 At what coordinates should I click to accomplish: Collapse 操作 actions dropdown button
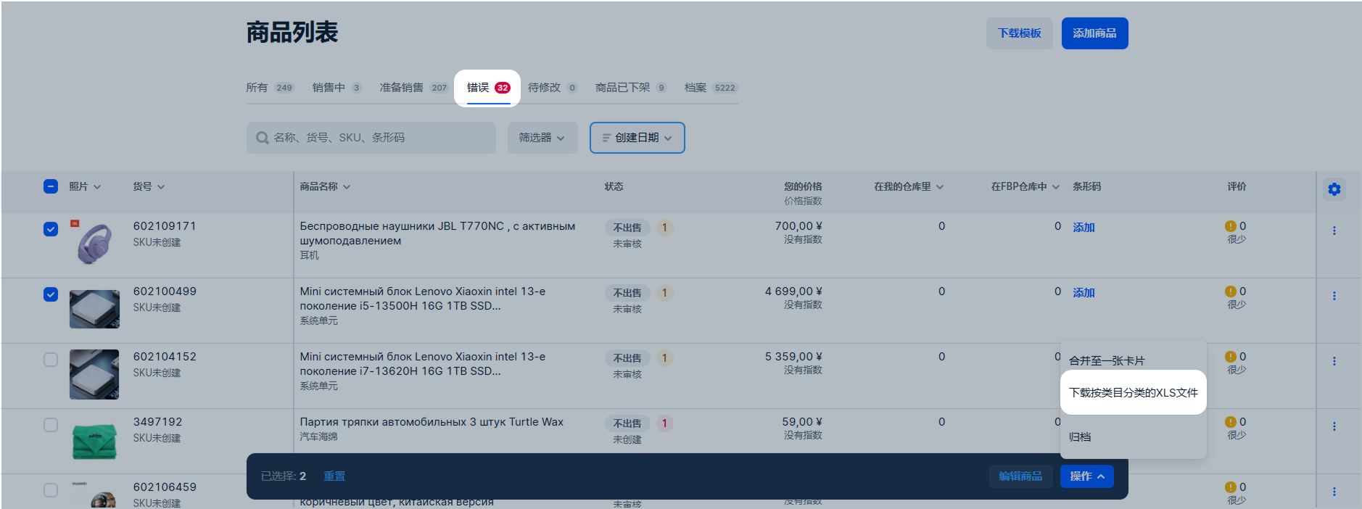pyautogui.click(x=1087, y=476)
